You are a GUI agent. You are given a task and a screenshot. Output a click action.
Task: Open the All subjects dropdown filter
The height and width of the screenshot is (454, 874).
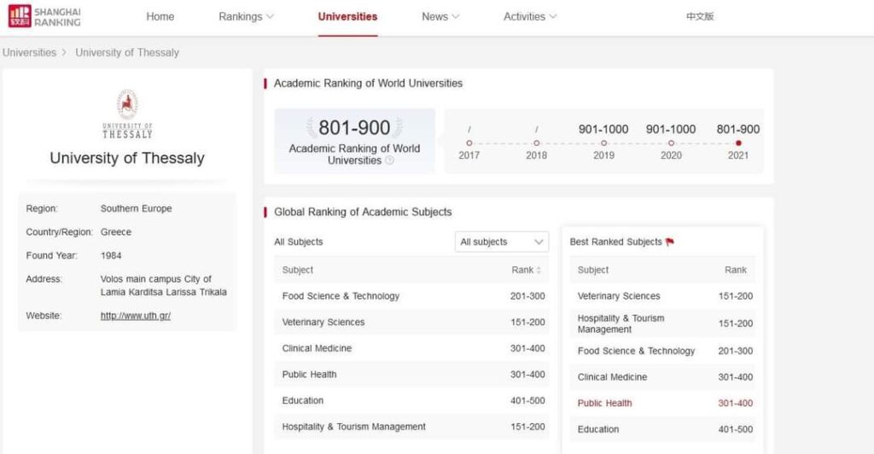(502, 242)
